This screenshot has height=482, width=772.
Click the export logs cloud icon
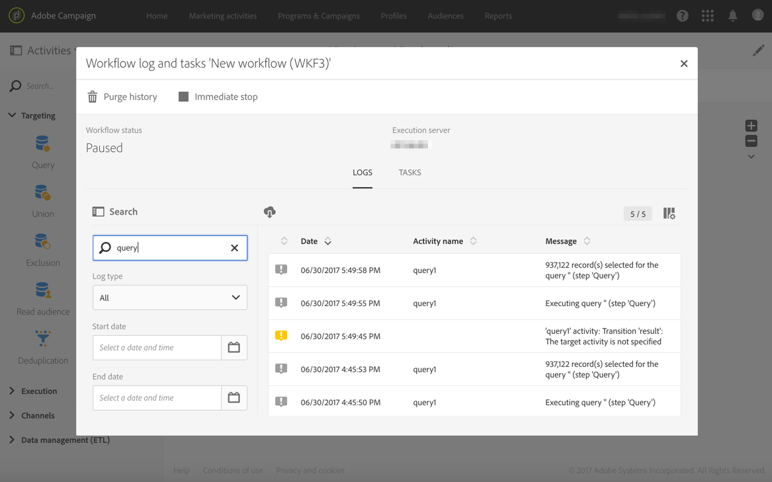coord(269,212)
